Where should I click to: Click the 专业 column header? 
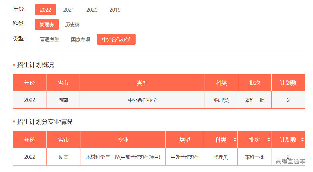(123, 140)
